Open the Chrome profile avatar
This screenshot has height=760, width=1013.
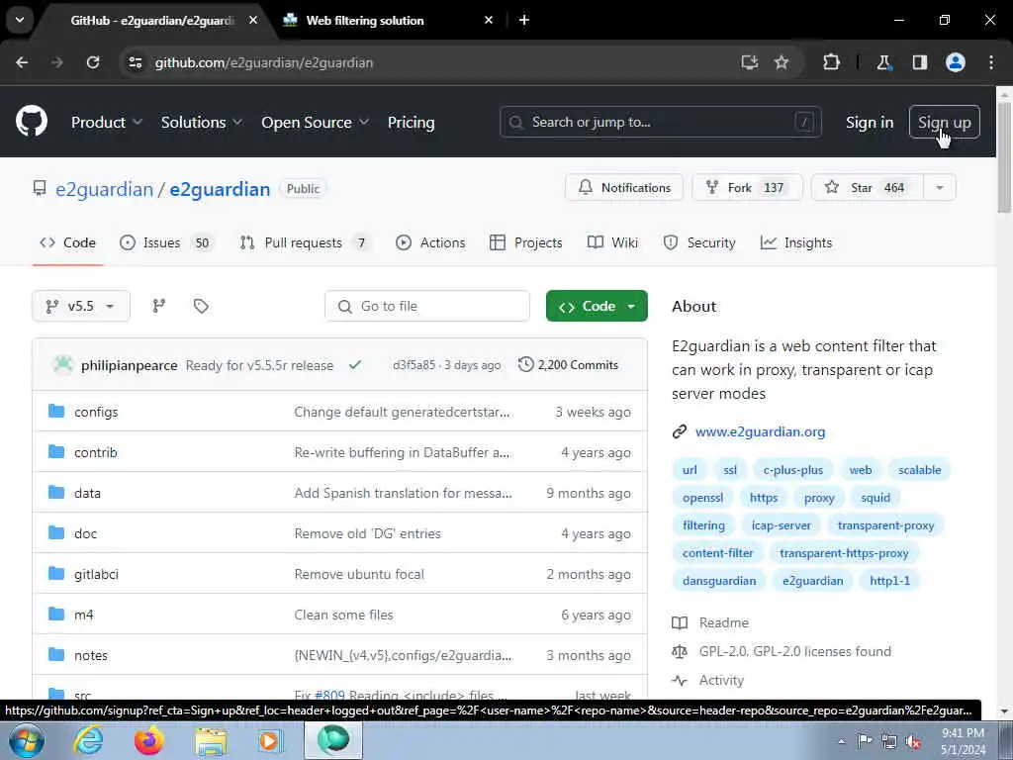coord(956,62)
